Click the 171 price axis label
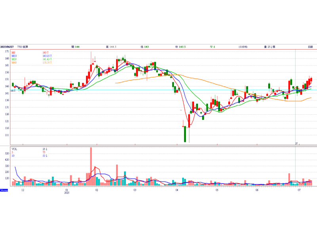 pos(7,52)
